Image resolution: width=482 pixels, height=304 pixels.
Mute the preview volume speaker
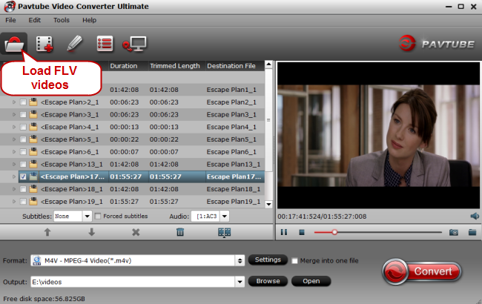[475, 216]
